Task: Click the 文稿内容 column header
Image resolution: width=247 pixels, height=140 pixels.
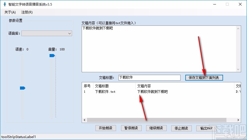Action: click(x=185, y=86)
